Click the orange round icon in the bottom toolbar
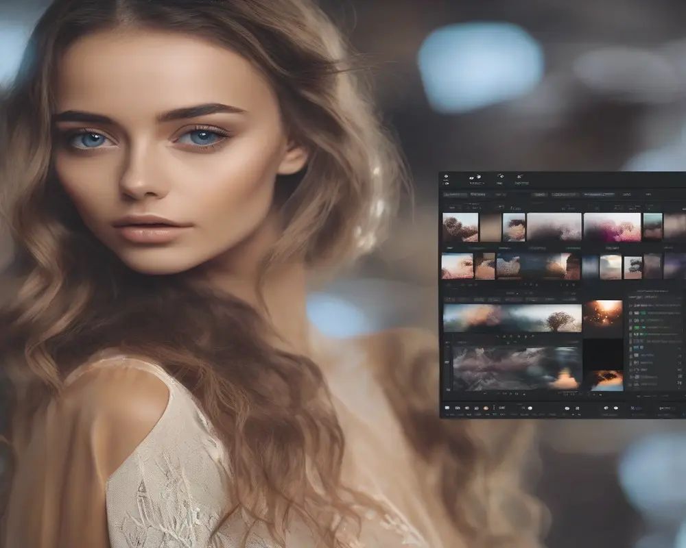686x548 pixels. (486, 408)
